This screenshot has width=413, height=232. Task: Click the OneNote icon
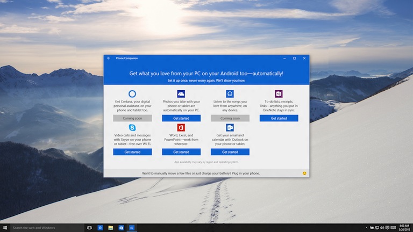click(x=279, y=94)
